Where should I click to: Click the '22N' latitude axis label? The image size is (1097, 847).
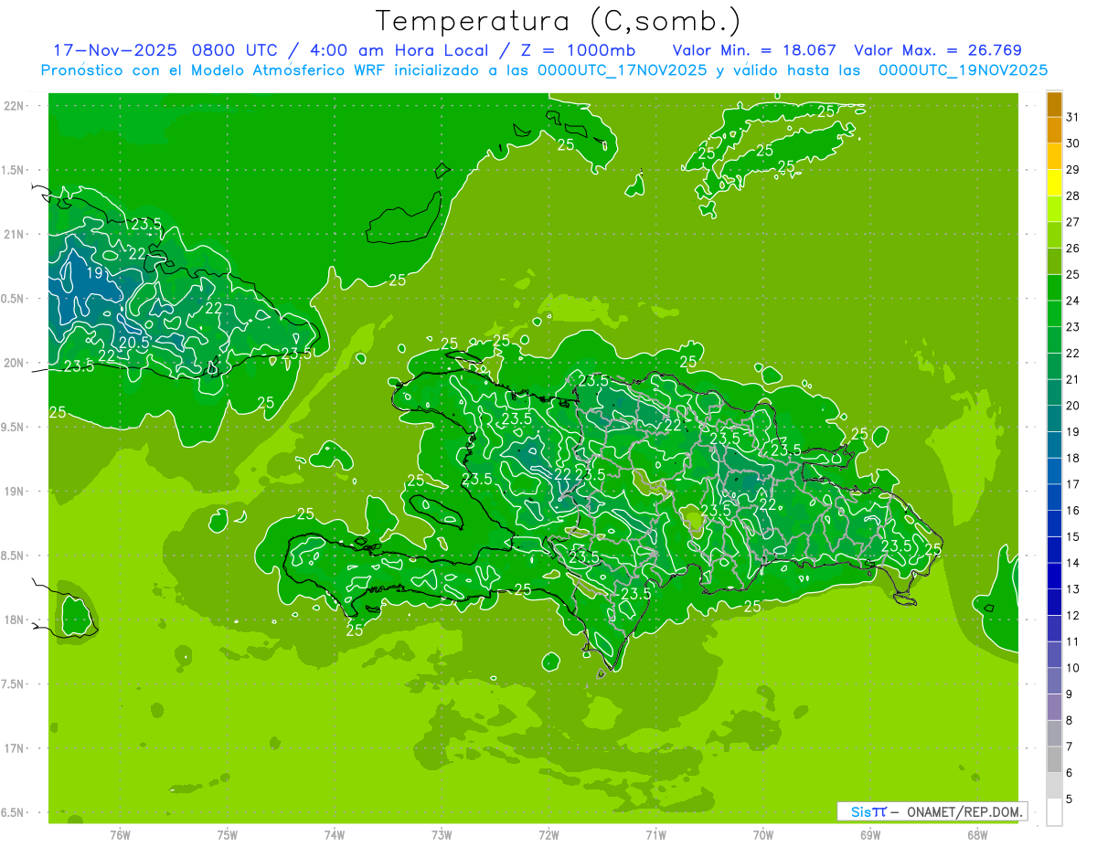tap(16, 105)
